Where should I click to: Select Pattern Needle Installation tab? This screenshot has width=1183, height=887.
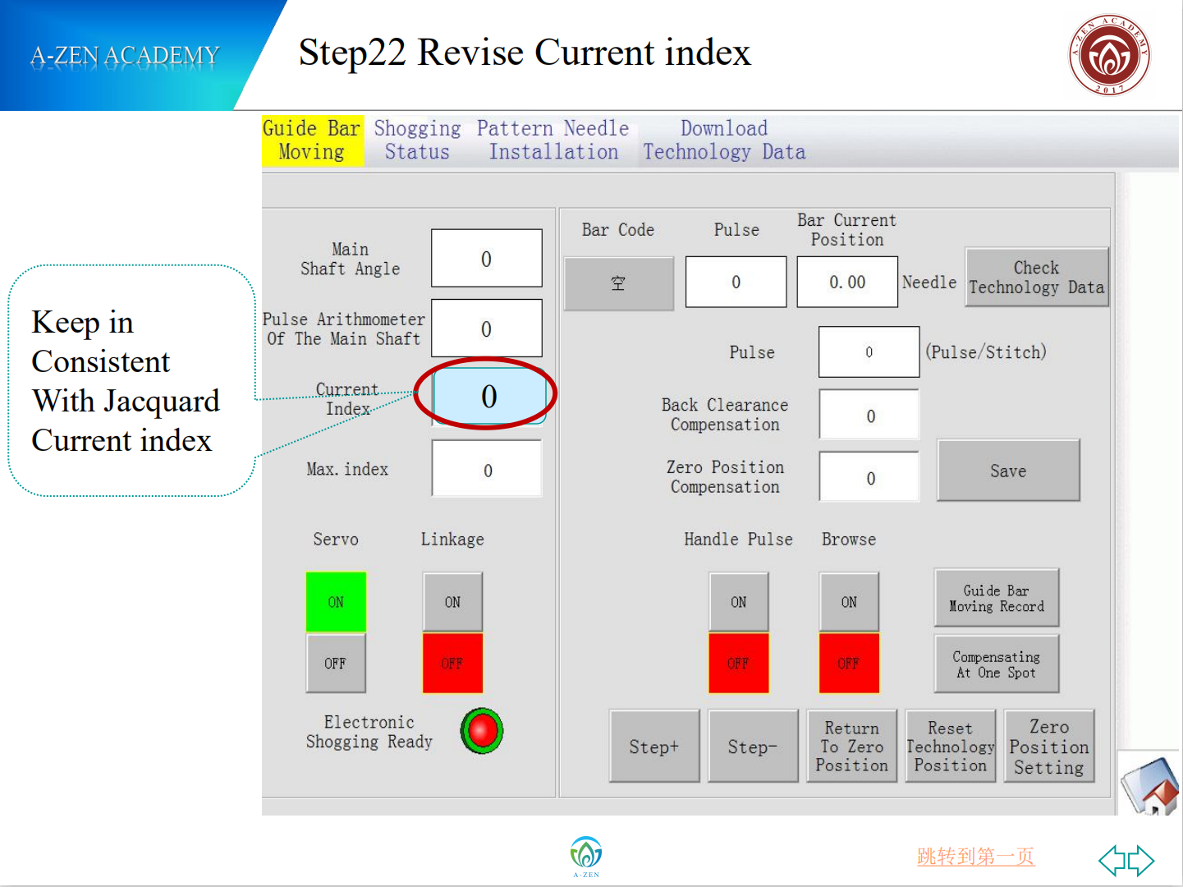553,140
